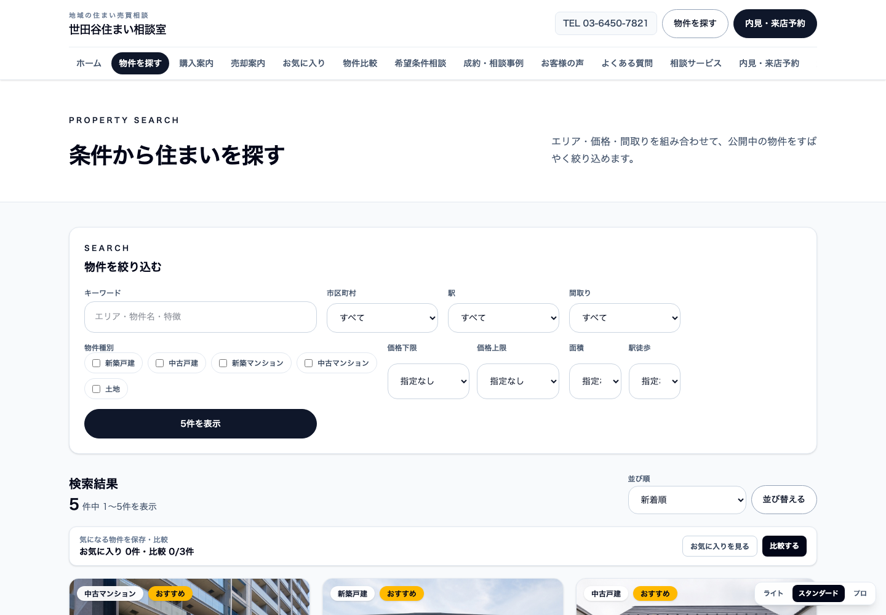Click 内見・来店予約 in the nav bar
This screenshot has height=615, width=886.
[x=769, y=63]
